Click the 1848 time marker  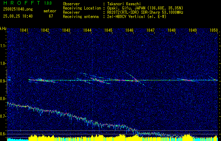click(x=171, y=30)
